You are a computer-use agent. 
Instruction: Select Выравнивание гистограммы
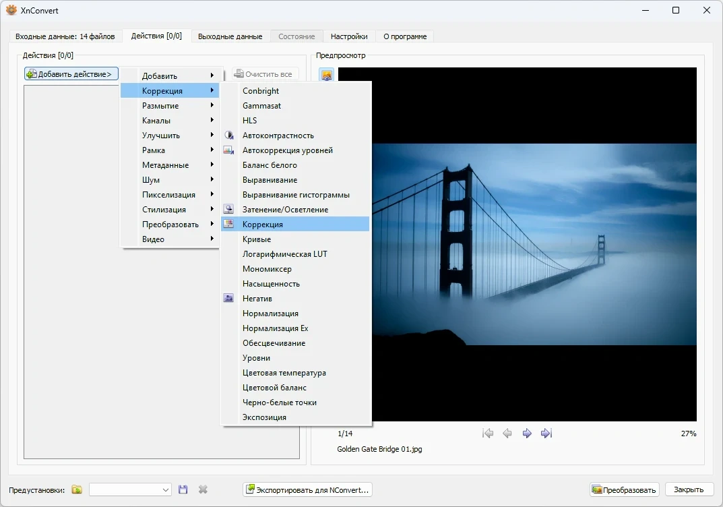click(x=295, y=195)
